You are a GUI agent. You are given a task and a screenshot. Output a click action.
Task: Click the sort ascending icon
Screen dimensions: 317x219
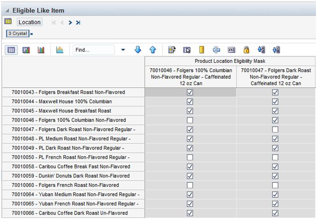(x=261, y=50)
